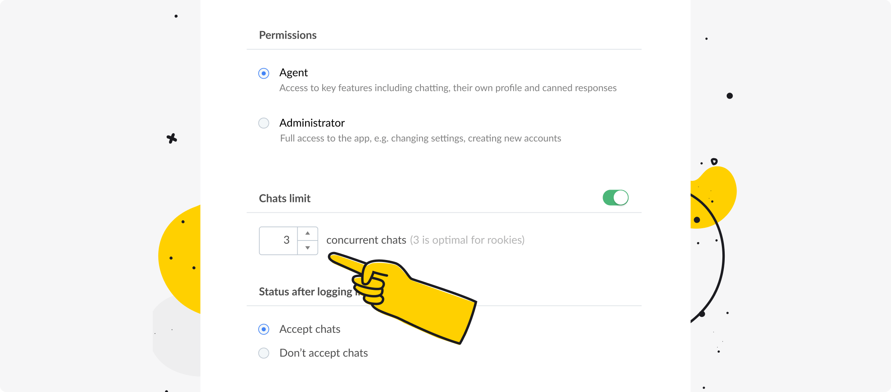Click the Agent radio label text
Image resolution: width=891 pixels, height=392 pixels.
[x=294, y=73]
